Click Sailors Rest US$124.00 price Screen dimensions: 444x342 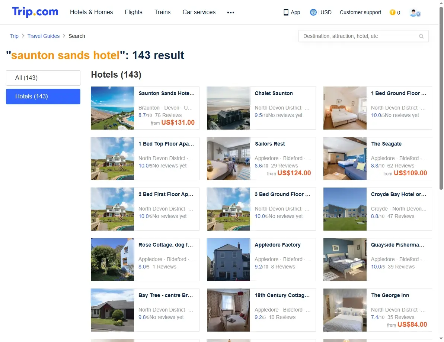click(x=294, y=173)
